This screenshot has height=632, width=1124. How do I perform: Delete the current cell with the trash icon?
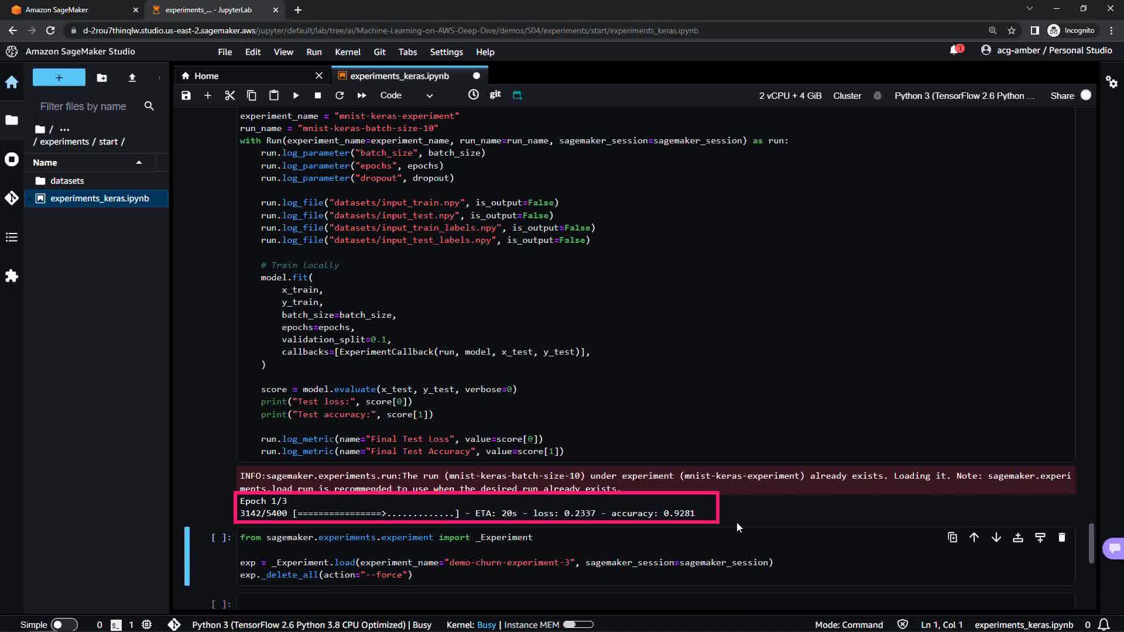coord(1062,537)
